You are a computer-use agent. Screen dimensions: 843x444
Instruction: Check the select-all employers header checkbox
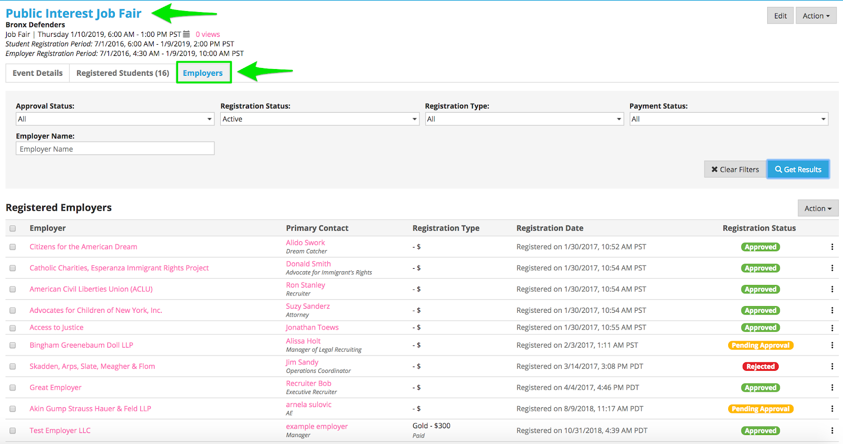coord(13,229)
